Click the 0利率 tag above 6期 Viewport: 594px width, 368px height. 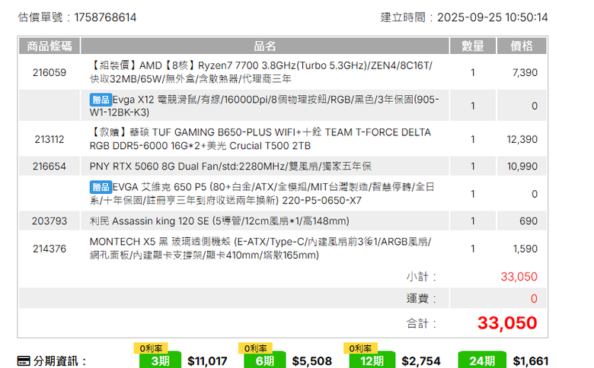255,348
